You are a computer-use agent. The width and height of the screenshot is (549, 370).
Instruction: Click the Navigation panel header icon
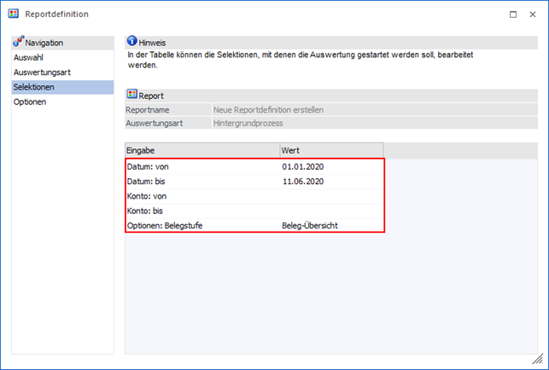point(18,42)
